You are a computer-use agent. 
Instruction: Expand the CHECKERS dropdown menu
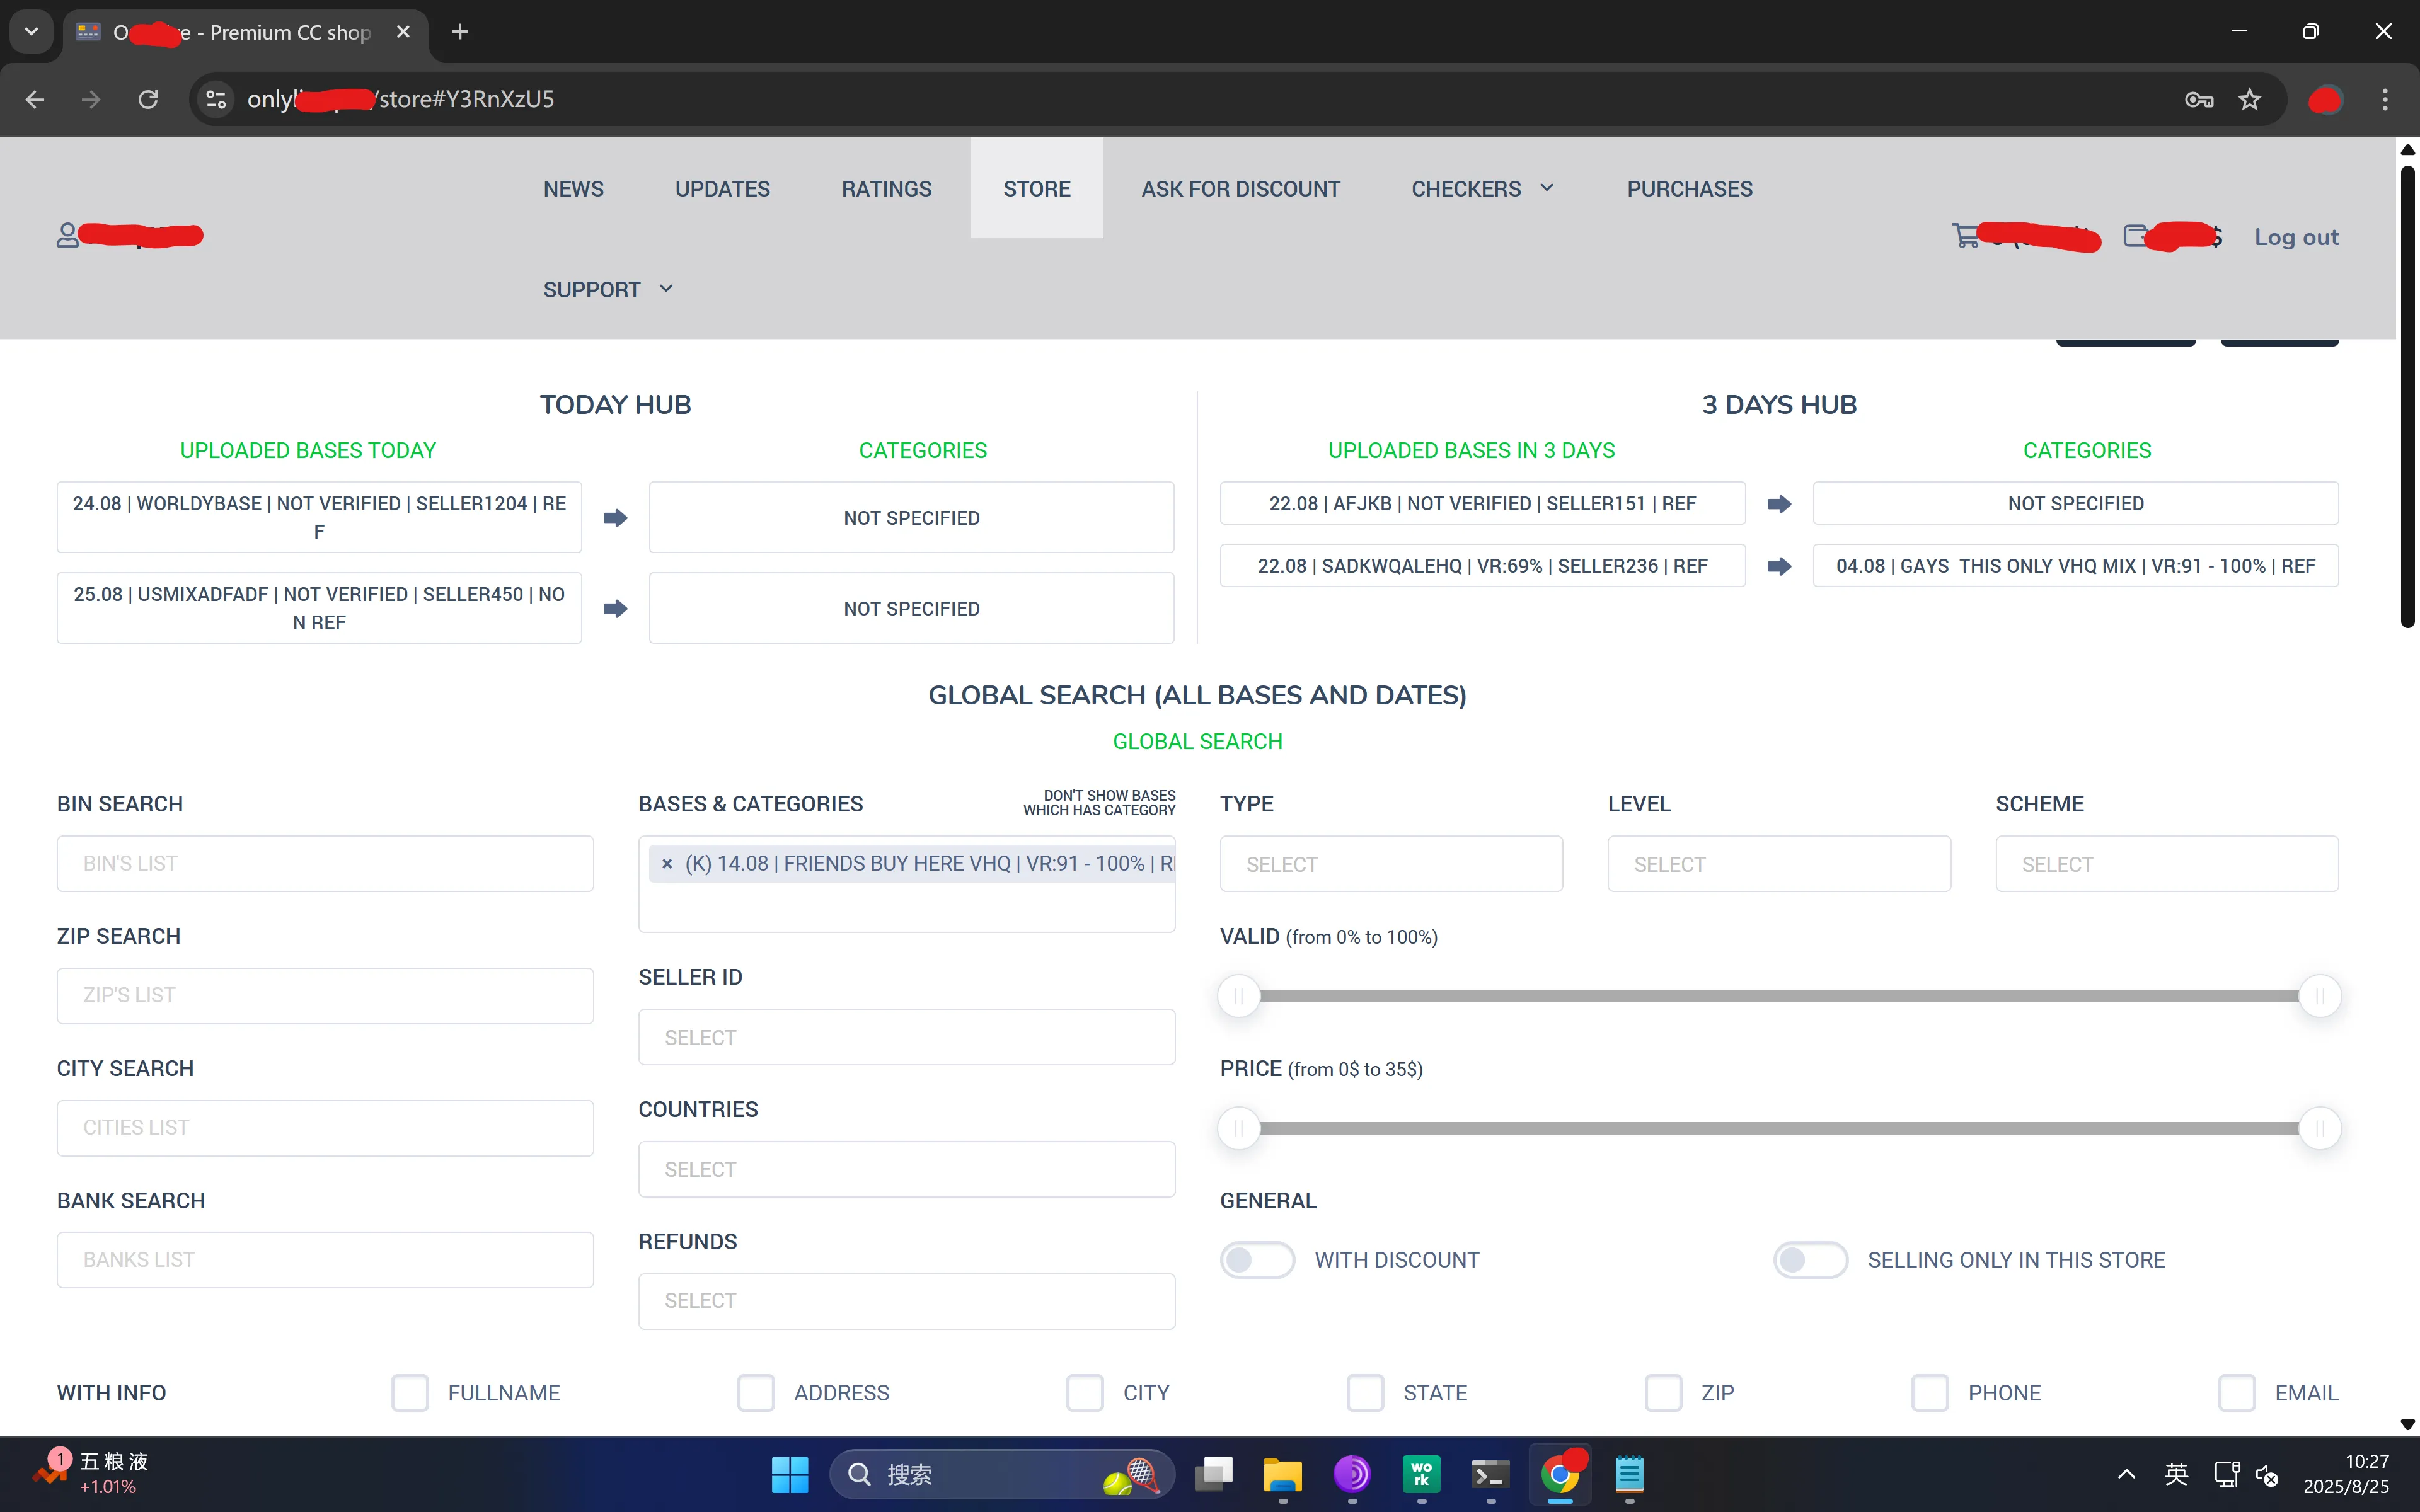coord(1482,188)
